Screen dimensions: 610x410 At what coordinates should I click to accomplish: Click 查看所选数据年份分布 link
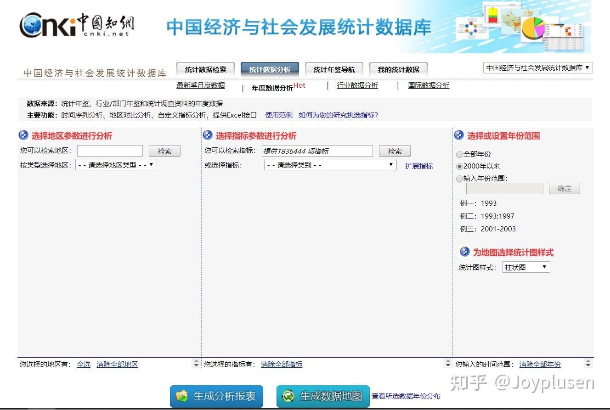point(406,396)
